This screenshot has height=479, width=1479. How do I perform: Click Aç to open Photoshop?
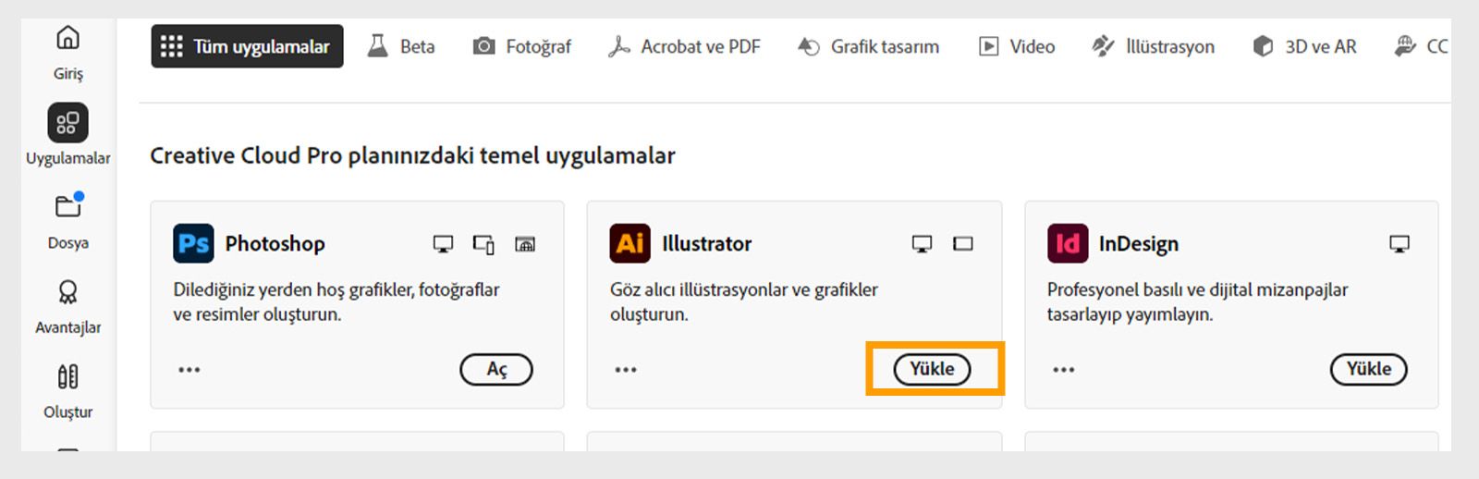click(x=496, y=369)
